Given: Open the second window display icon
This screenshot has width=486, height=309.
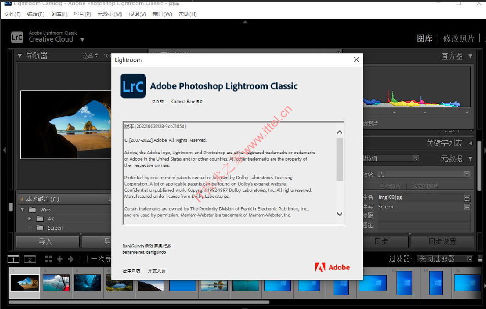Looking at the screenshot, I should click(x=30, y=259).
